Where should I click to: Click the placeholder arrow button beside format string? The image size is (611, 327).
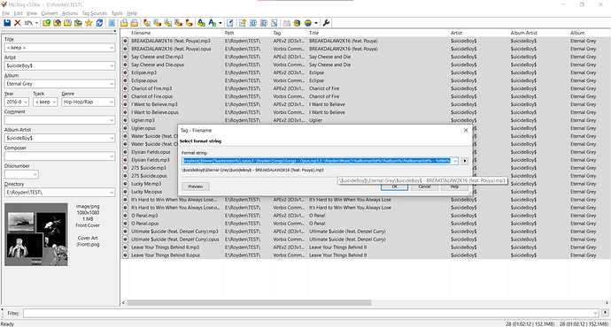[x=465, y=161]
